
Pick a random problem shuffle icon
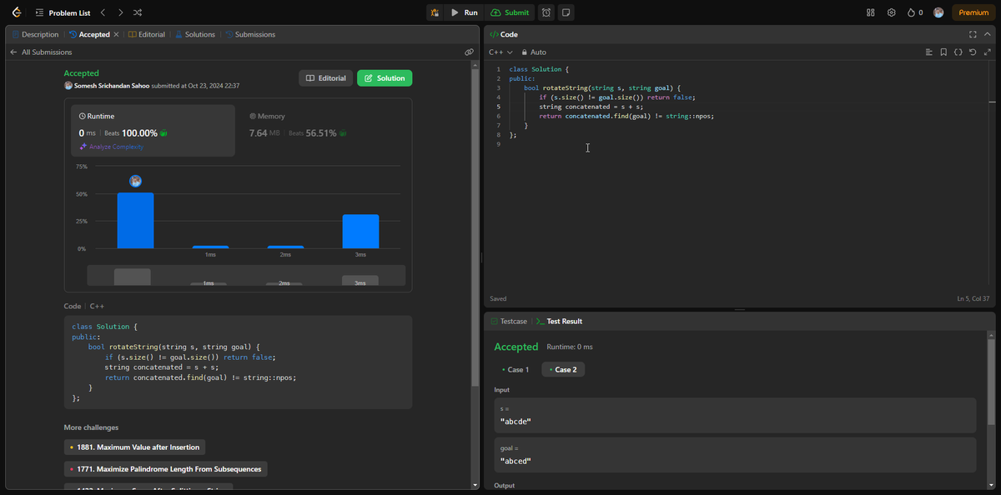[x=138, y=12]
